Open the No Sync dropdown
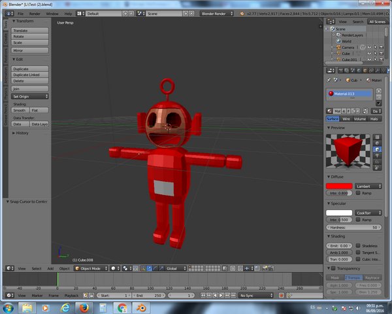Viewport: 392px width, 314px height. [x=256, y=296]
